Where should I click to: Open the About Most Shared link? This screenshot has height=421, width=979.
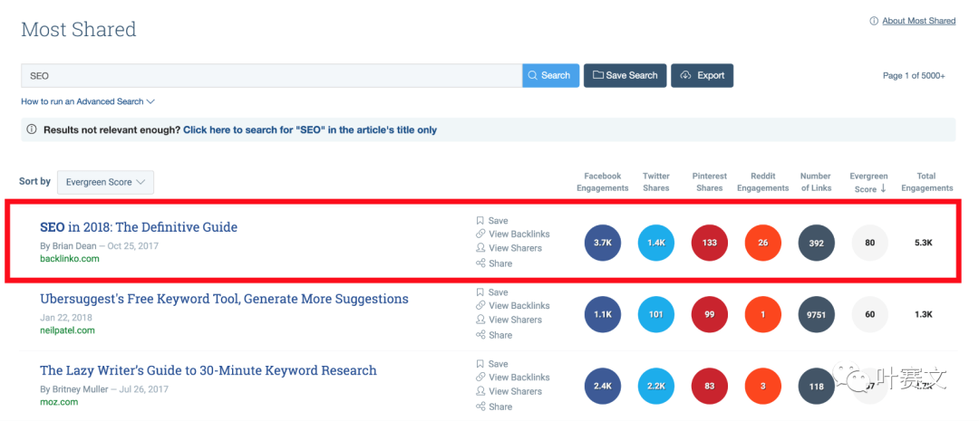918,21
